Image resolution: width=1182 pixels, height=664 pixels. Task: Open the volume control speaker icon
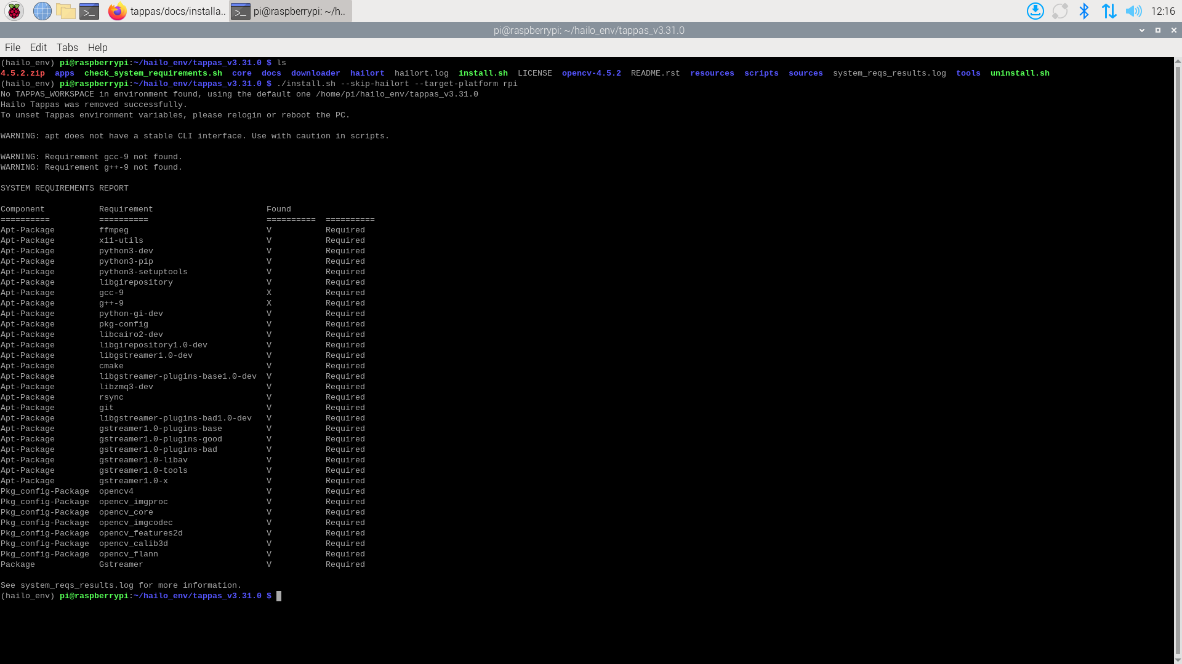click(x=1133, y=11)
